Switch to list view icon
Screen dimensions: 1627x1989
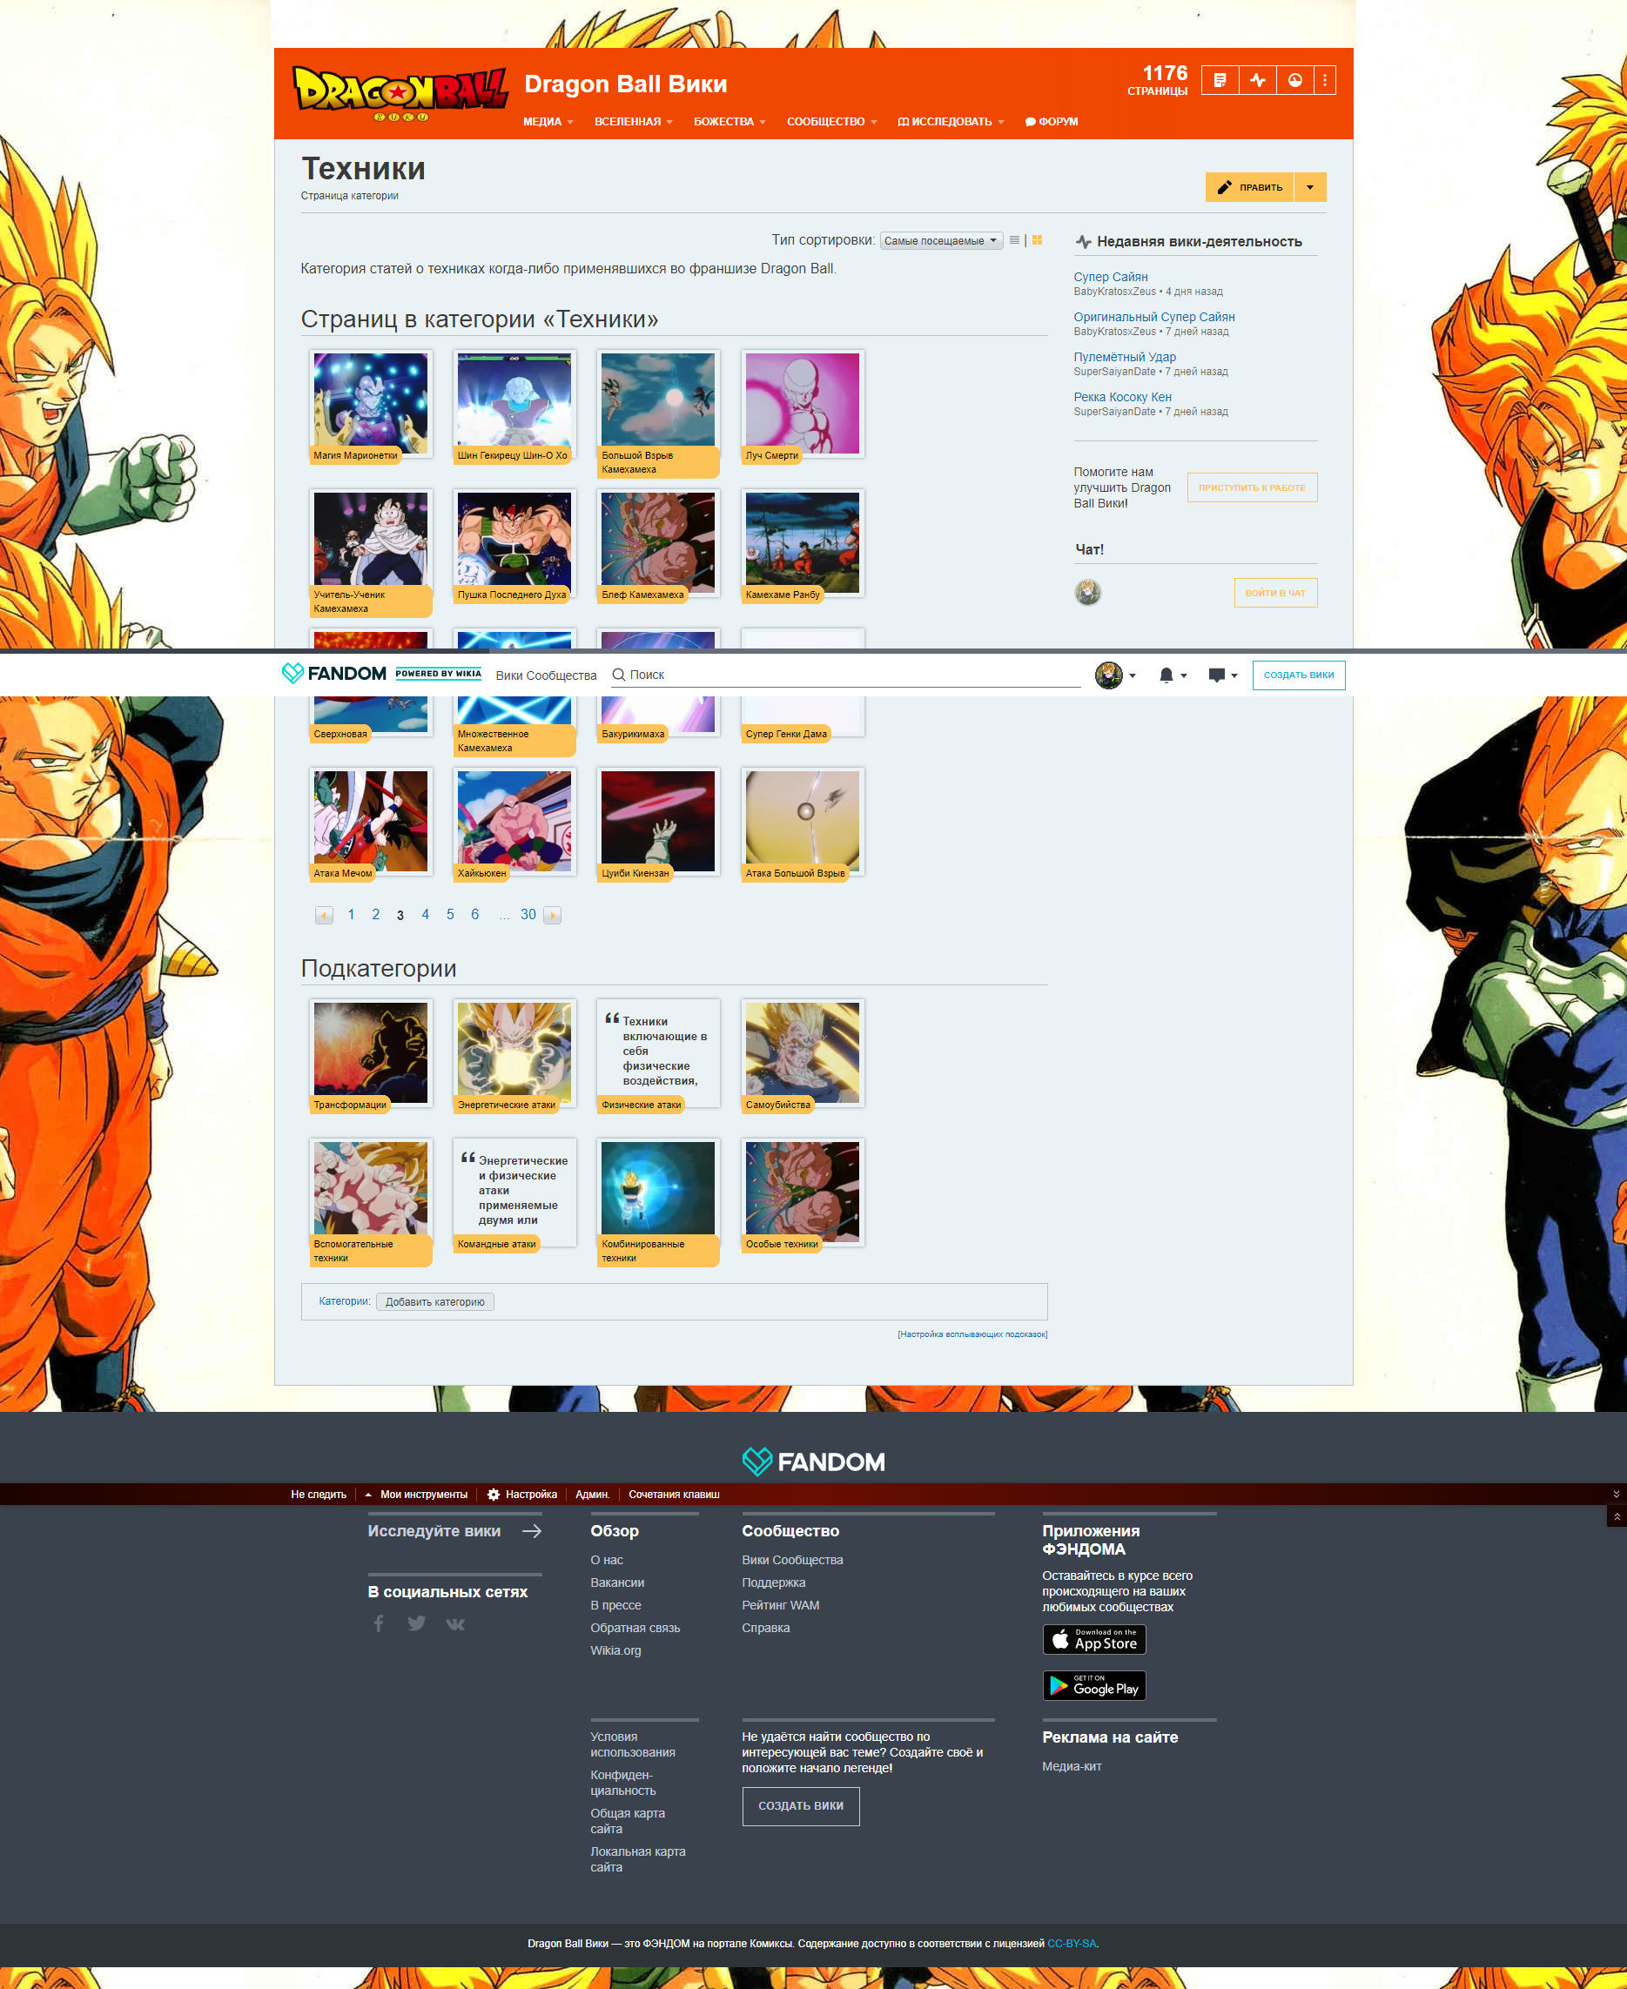[x=1014, y=241]
